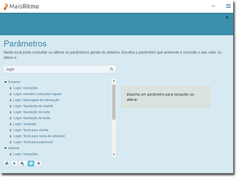This screenshot has width=238, height=179.
Task: Expand 'Login: Texto para cliente' arrow
Action: (11, 130)
